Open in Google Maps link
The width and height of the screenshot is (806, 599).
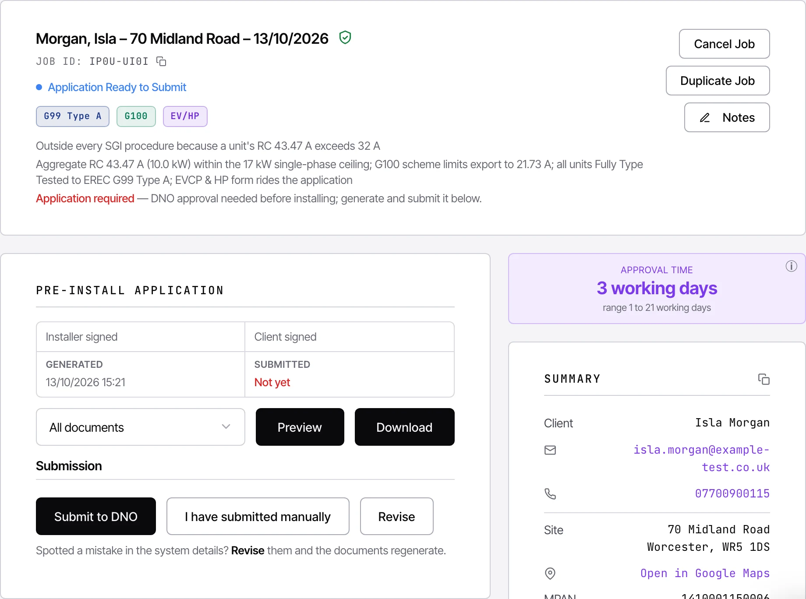[705, 573]
